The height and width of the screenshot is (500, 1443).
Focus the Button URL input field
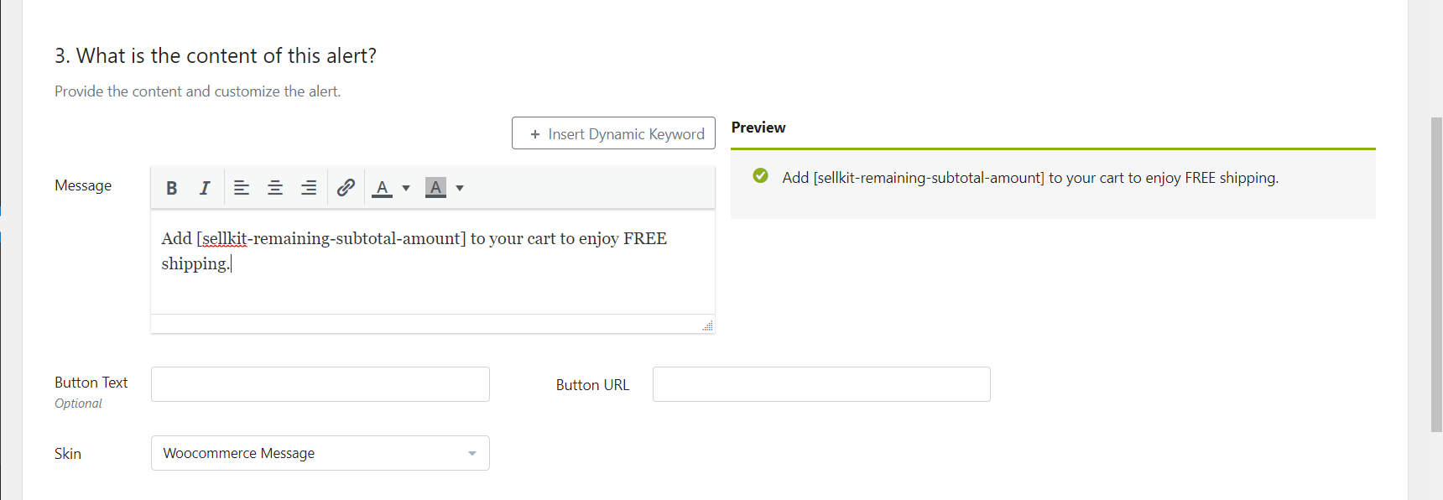coord(821,384)
